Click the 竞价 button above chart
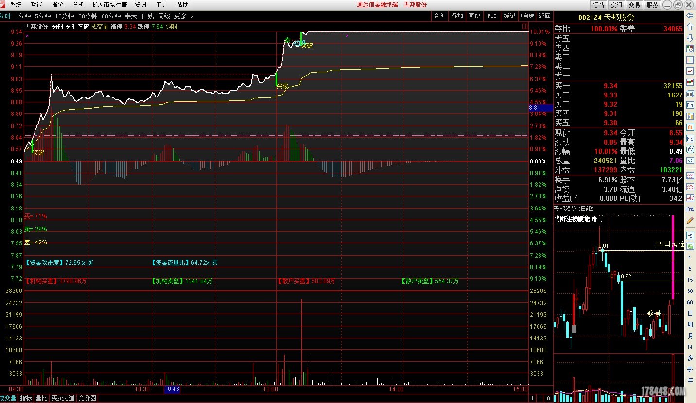Screen dimensions: 696x403 click(439, 16)
